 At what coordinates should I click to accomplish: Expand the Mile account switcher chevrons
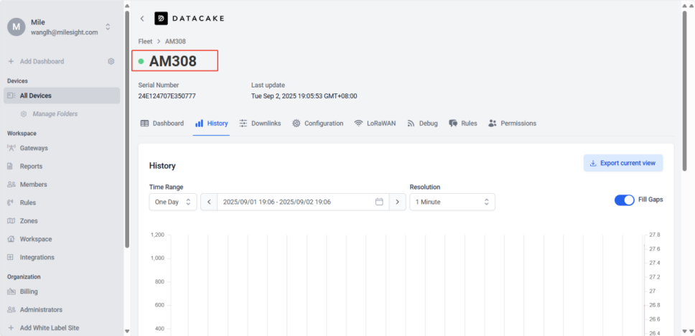click(108, 27)
